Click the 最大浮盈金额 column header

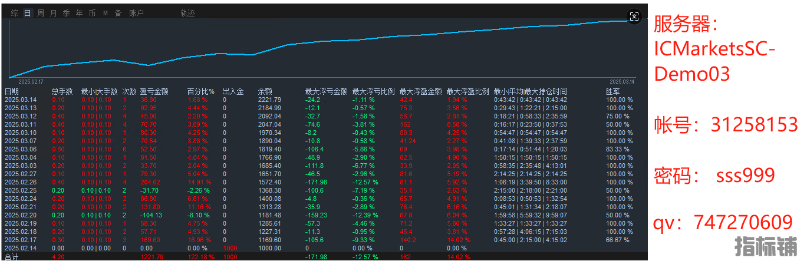[x=421, y=91]
